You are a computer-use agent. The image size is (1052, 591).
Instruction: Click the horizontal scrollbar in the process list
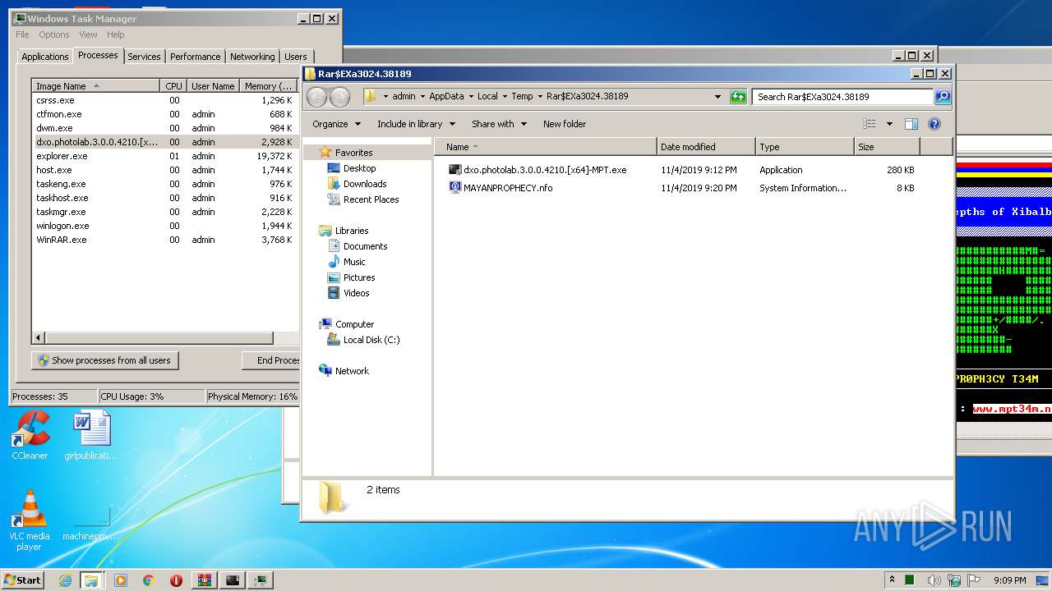(x=159, y=337)
